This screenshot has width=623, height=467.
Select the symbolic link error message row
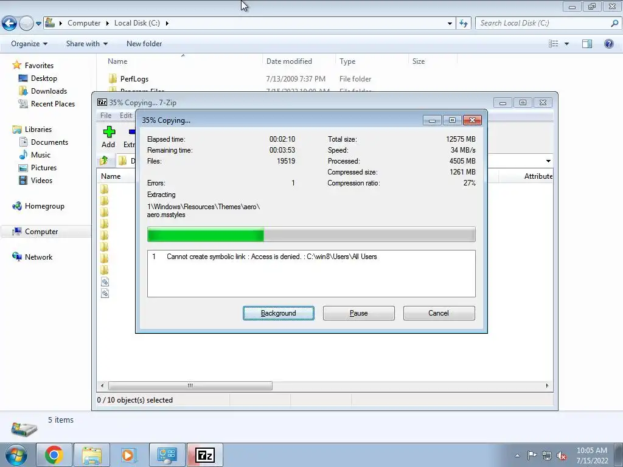click(x=311, y=257)
